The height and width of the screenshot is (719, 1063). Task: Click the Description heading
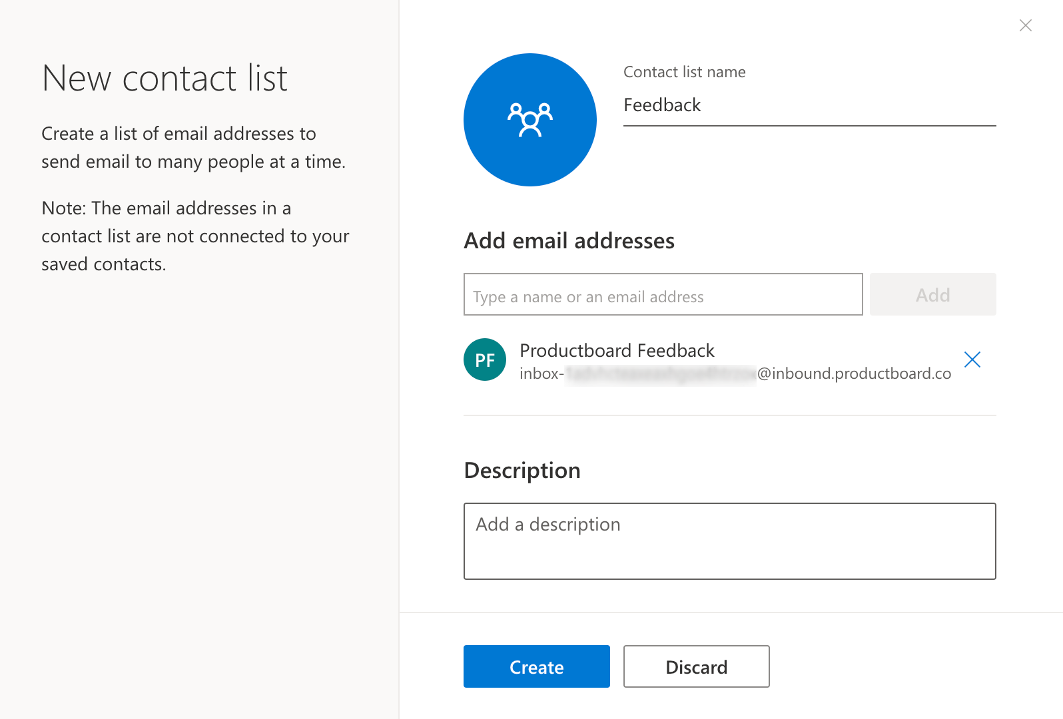[522, 471]
